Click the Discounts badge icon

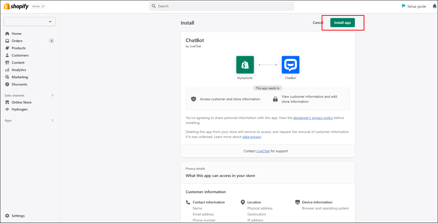coord(7,84)
